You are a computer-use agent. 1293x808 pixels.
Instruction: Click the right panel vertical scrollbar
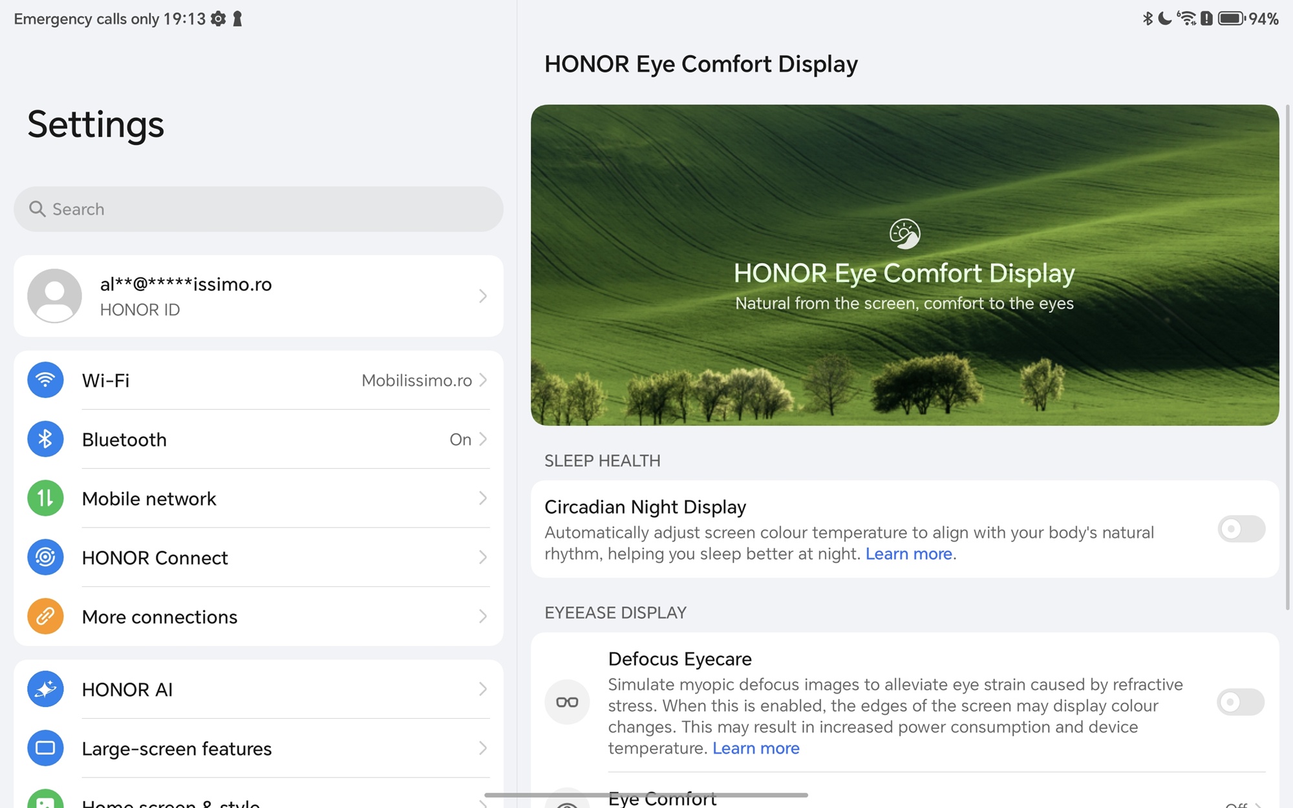click(1287, 356)
